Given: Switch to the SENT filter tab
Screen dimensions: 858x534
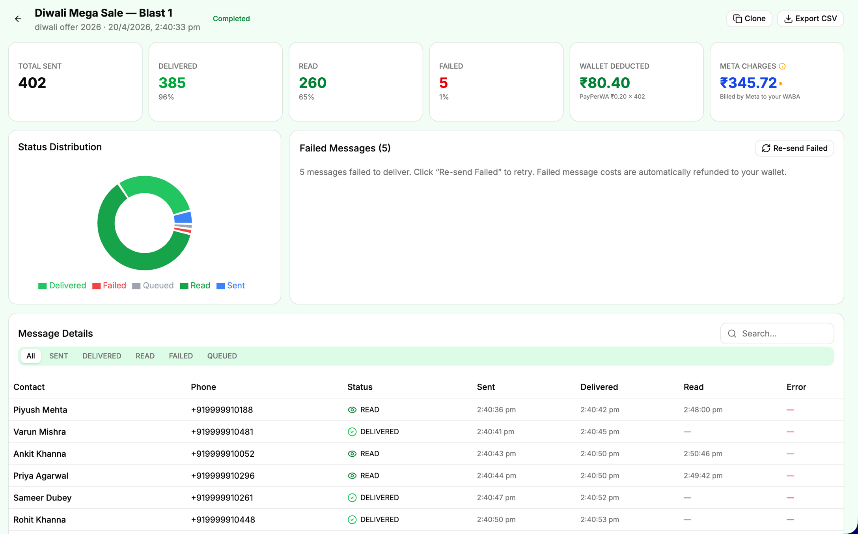Looking at the screenshot, I should click(59, 356).
